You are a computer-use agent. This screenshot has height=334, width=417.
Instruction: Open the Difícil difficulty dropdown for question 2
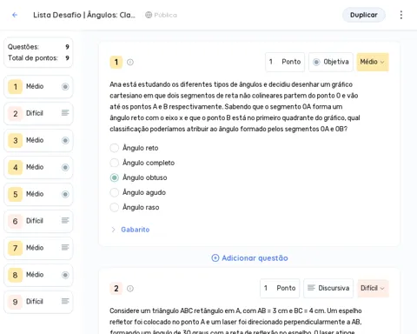point(373,288)
